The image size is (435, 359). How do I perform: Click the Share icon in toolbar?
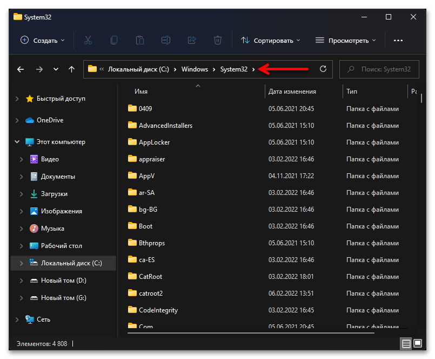pyautogui.click(x=192, y=40)
